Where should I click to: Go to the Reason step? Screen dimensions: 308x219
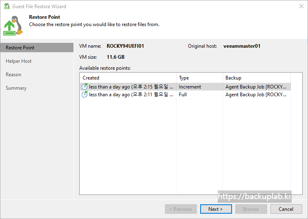13,75
